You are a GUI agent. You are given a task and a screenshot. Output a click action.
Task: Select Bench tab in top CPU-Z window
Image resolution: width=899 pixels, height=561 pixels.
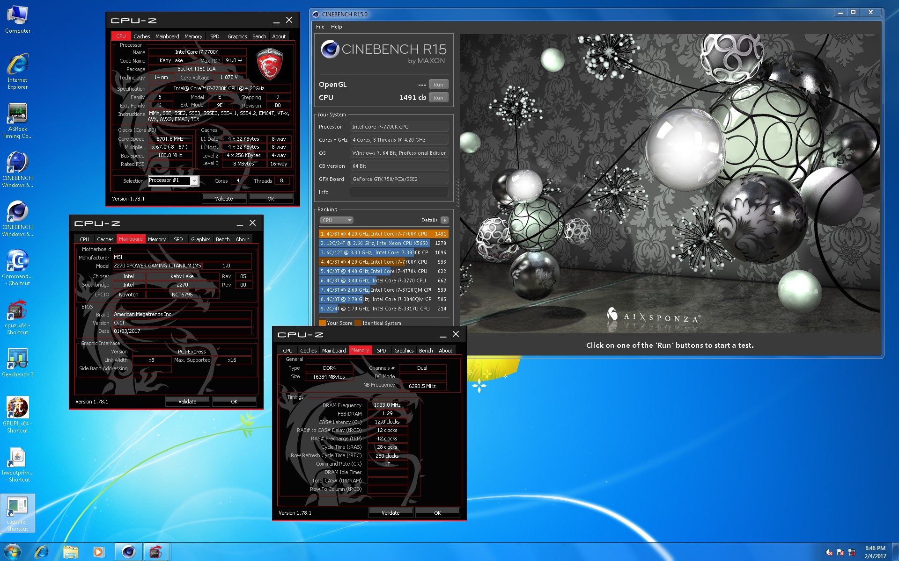(x=259, y=36)
